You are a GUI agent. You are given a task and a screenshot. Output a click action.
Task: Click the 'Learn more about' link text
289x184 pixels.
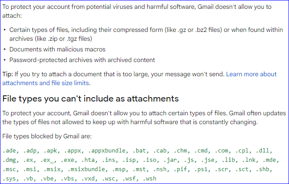(251, 74)
